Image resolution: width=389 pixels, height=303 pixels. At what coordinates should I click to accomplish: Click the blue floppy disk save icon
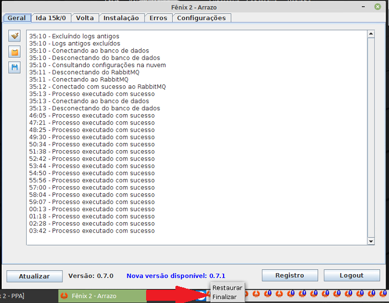(x=14, y=68)
